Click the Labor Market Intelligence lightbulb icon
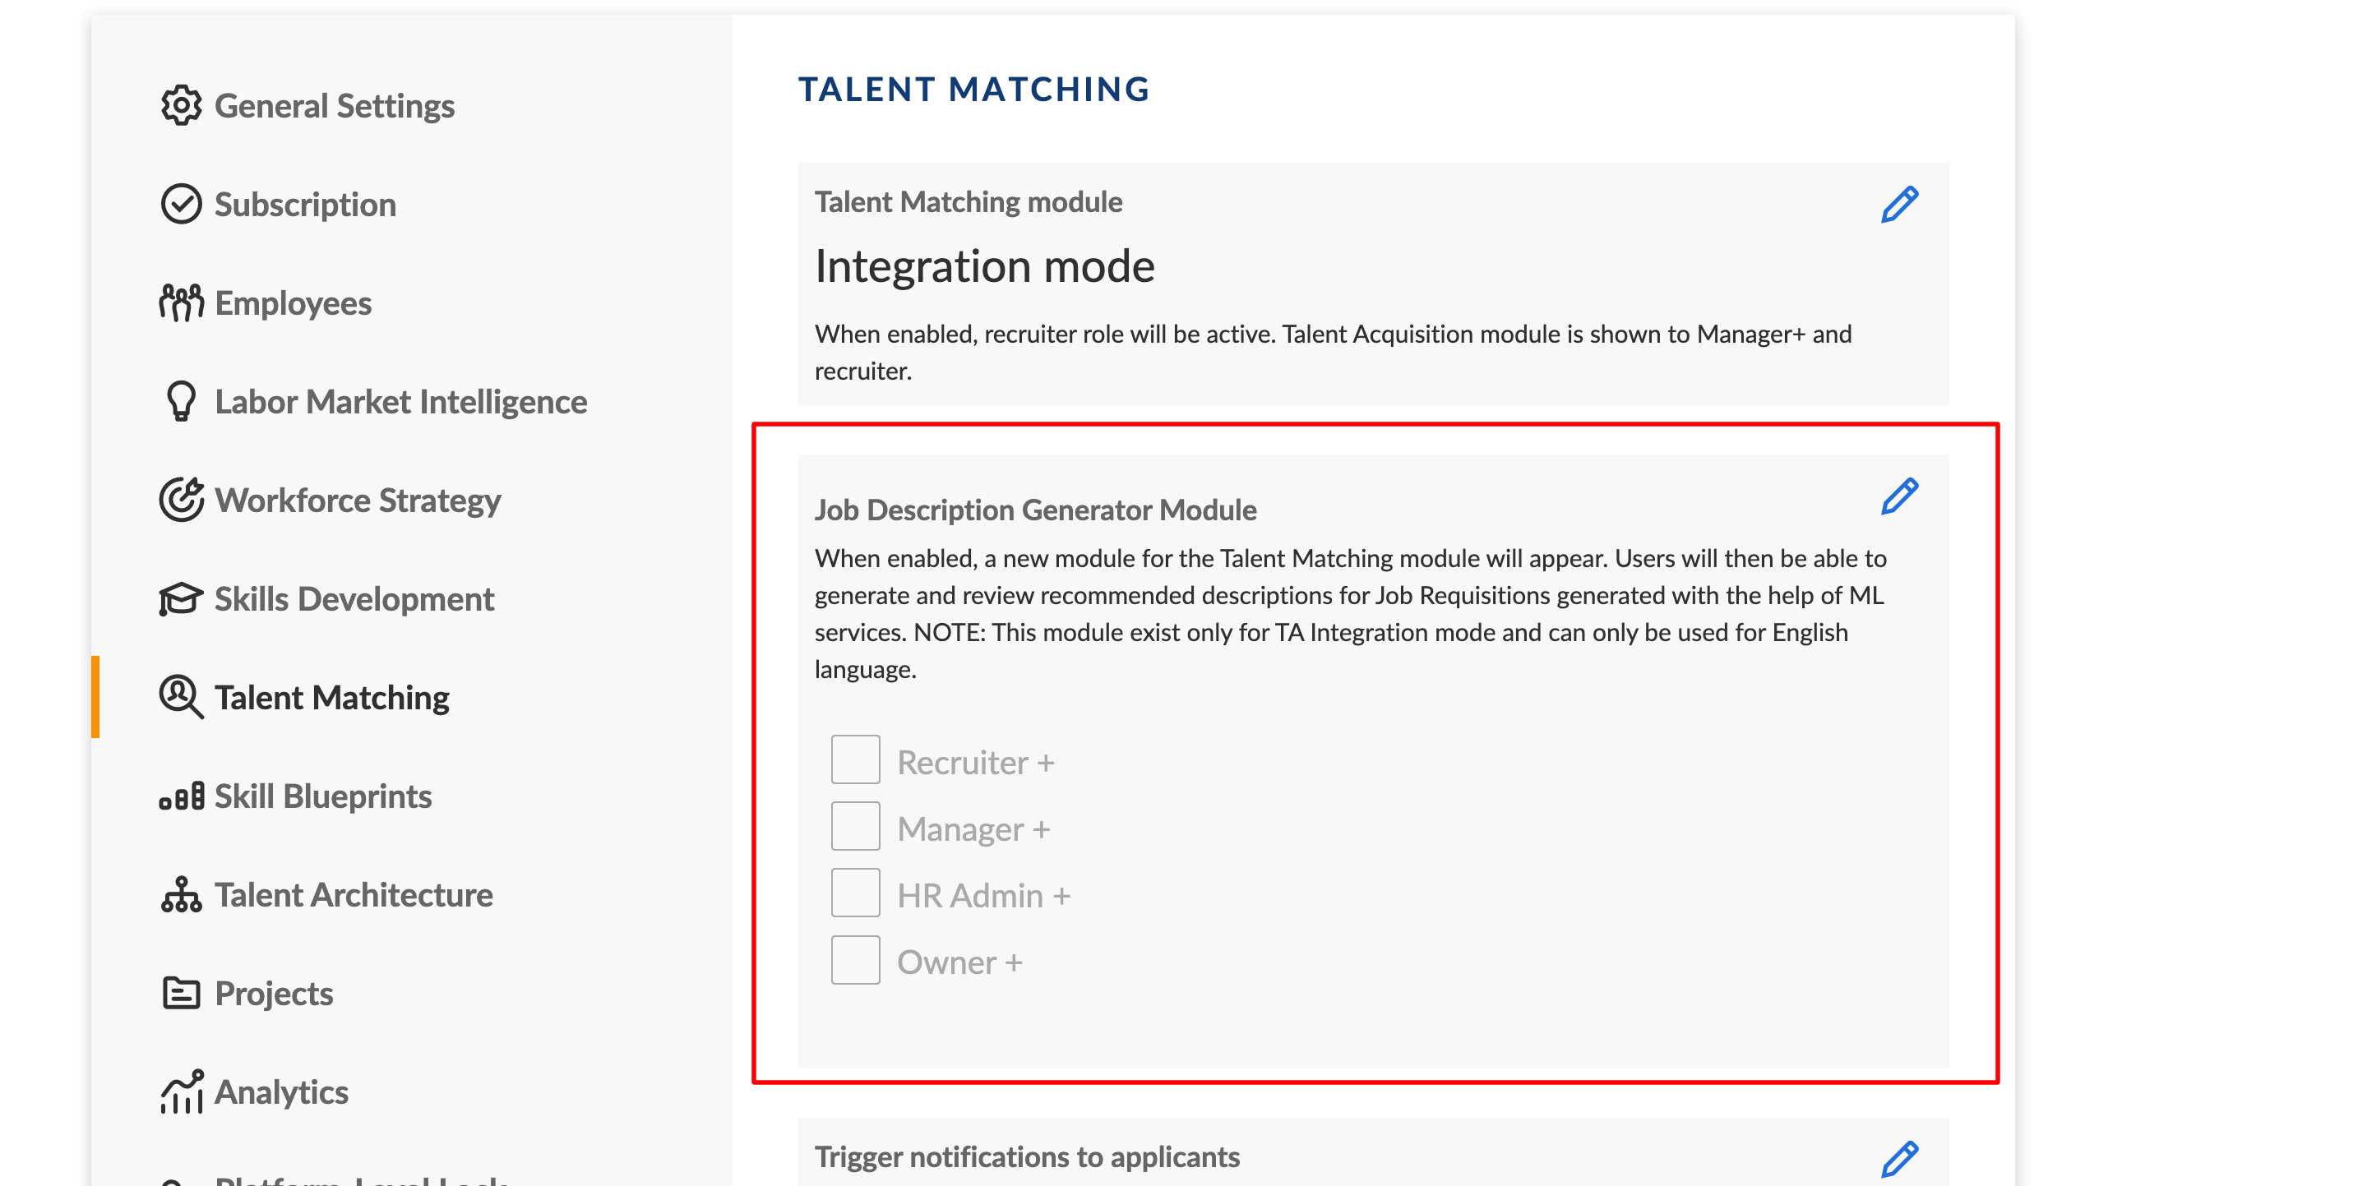2367x1186 pixels. (x=181, y=401)
